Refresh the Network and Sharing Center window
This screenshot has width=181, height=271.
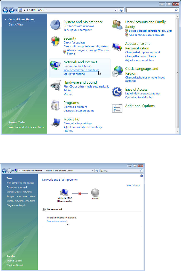97,171
